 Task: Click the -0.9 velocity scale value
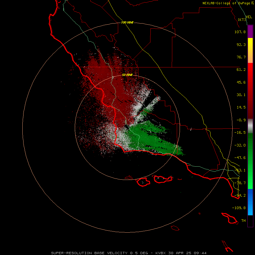[x=241, y=120]
